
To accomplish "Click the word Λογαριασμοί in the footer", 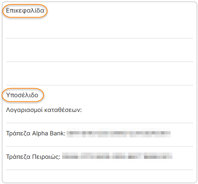I will (x=25, y=110).
